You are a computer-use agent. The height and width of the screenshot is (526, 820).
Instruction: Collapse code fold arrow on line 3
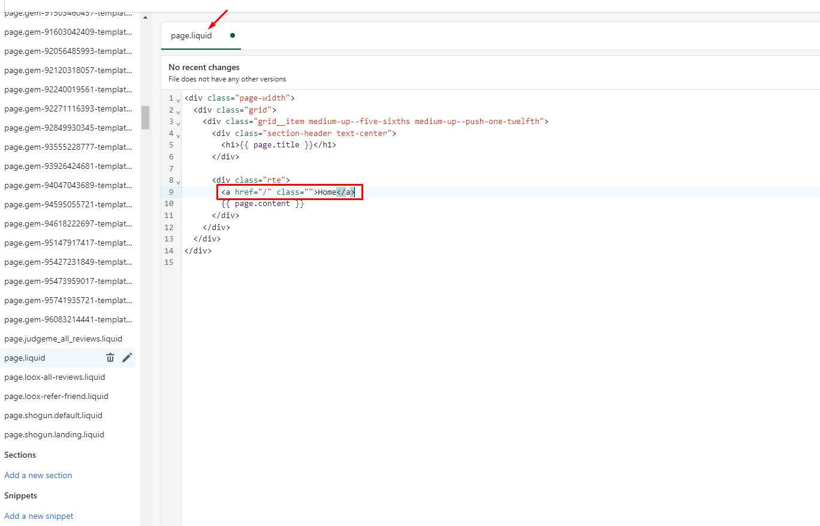178,123
